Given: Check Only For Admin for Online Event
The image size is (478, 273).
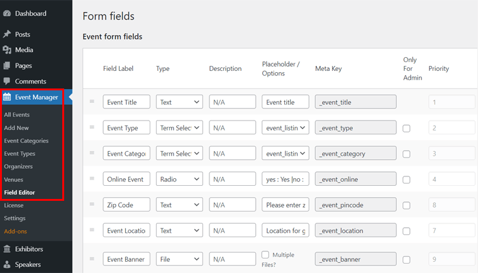Looking at the screenshot, I should (406, 180).
